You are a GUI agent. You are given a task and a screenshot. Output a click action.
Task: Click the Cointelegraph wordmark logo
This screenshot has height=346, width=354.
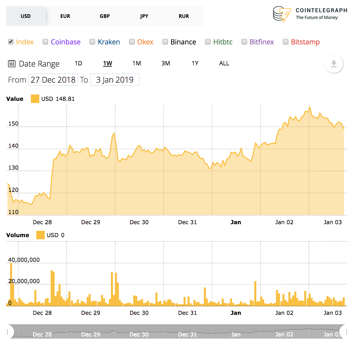(321, 10)
